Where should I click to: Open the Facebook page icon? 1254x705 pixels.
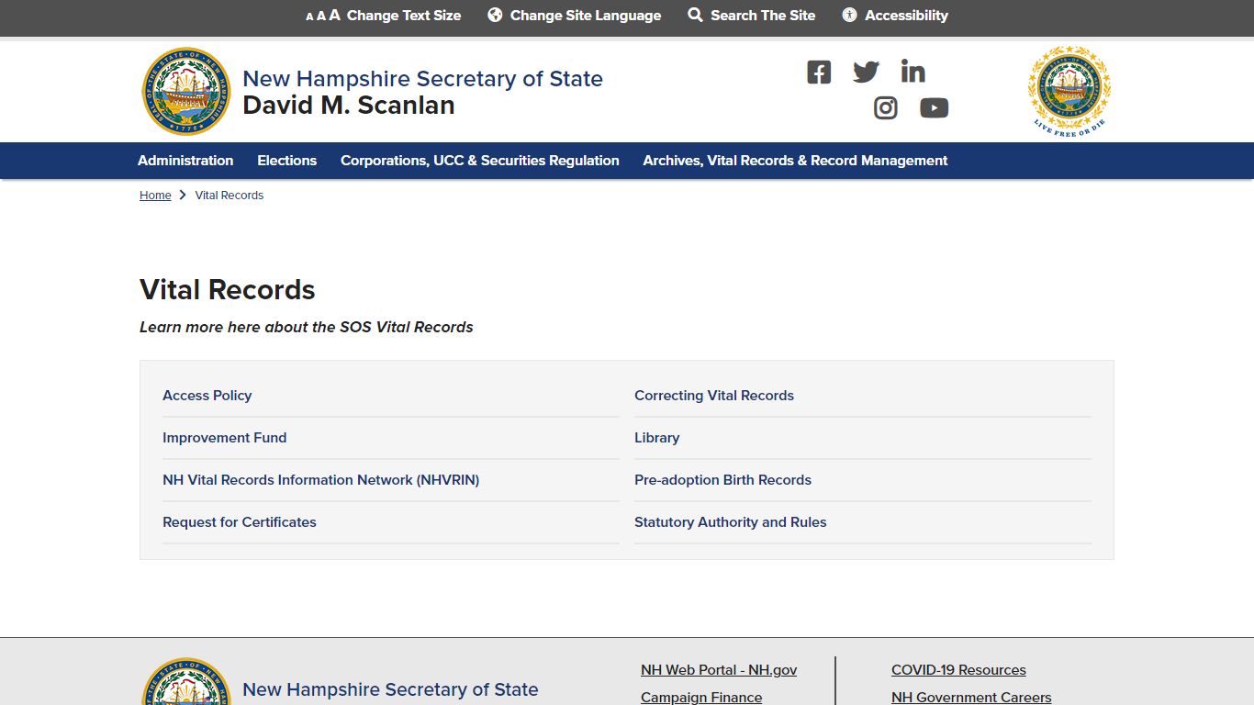tap(819, 73)
